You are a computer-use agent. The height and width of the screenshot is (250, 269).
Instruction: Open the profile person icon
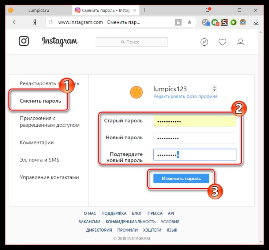[240, 42]
